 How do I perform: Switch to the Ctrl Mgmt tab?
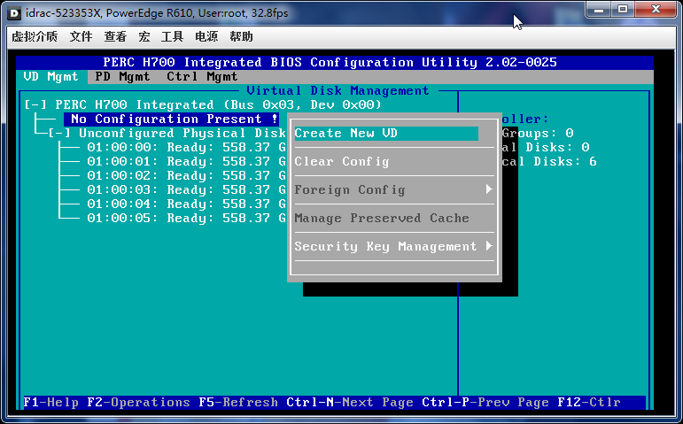click(x=202, y=77)
